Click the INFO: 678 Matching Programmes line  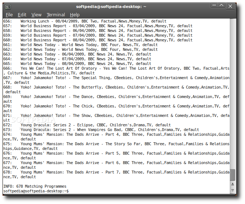tap(35, 186)
